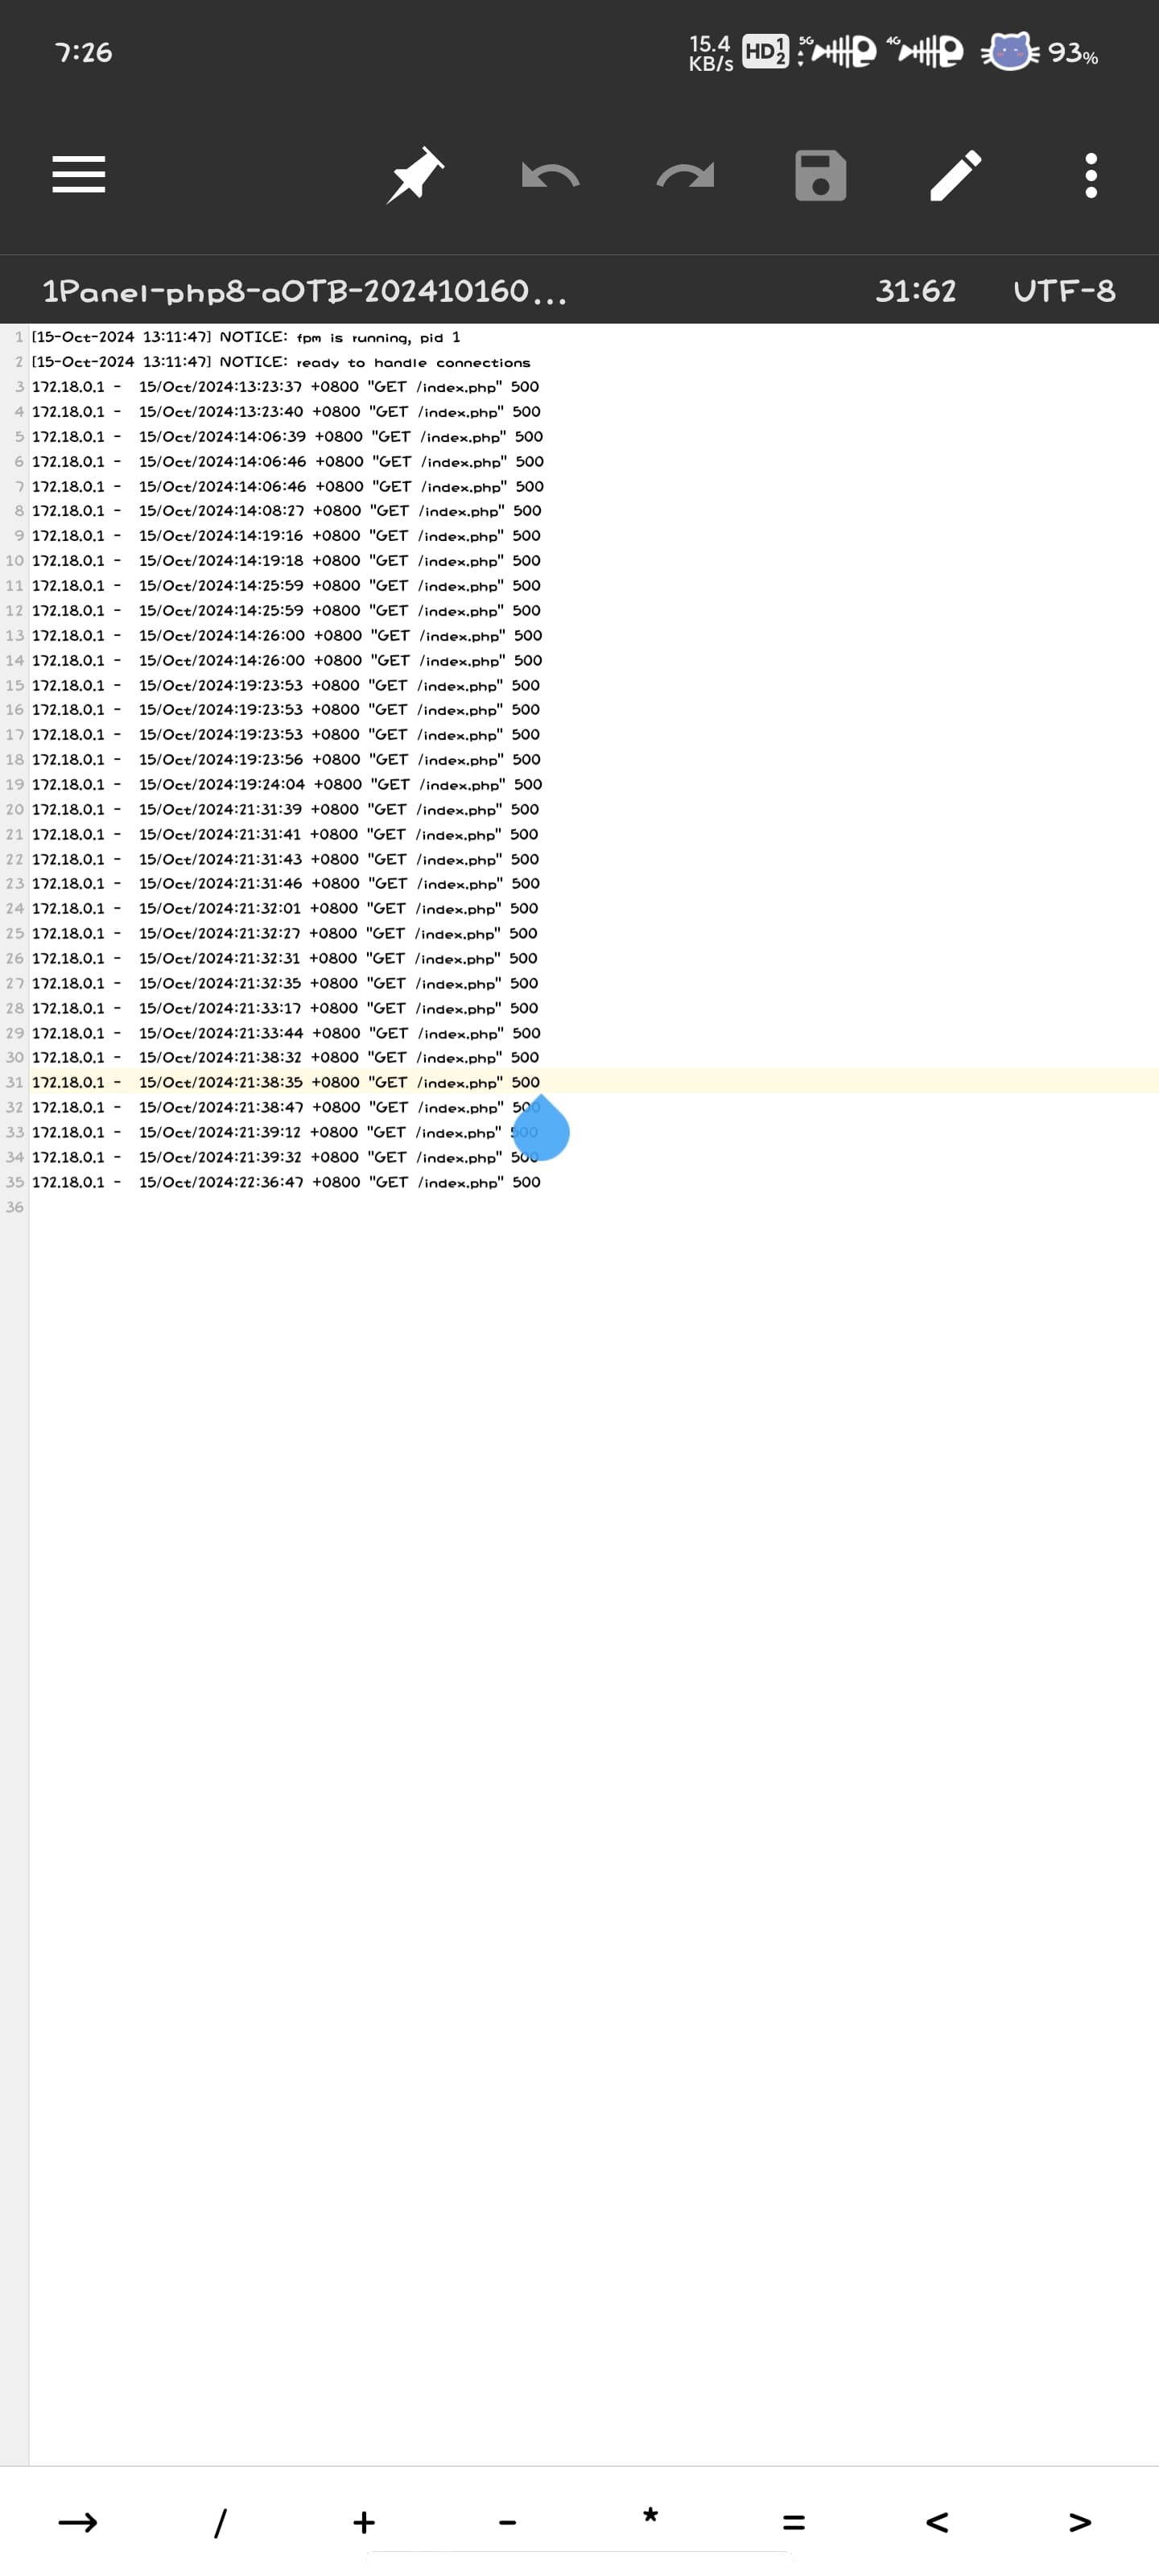Tap the pin icon in toolbar
The image size is (1159, 2576).
[x=415, y=175]
